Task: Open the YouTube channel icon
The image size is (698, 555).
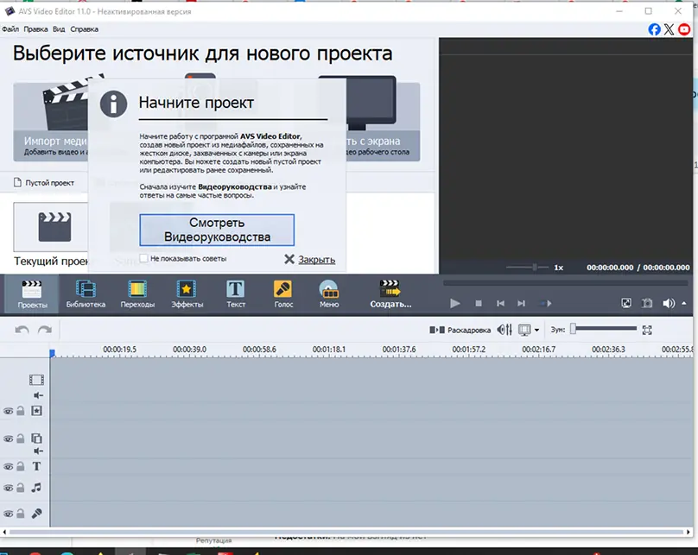Action: (684, 29)
